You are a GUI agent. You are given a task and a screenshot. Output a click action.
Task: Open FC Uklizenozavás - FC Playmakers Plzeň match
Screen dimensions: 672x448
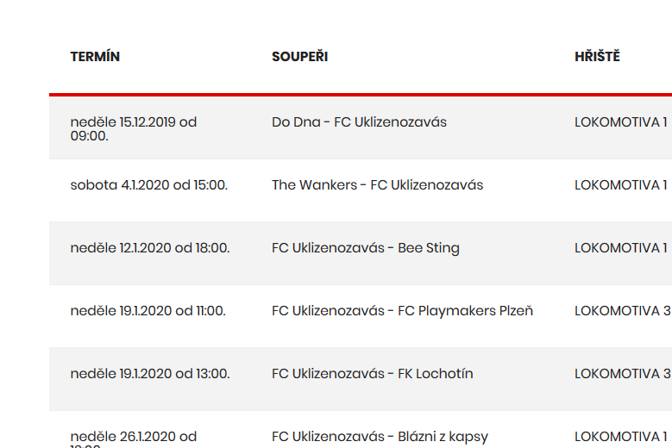point(403,311)
